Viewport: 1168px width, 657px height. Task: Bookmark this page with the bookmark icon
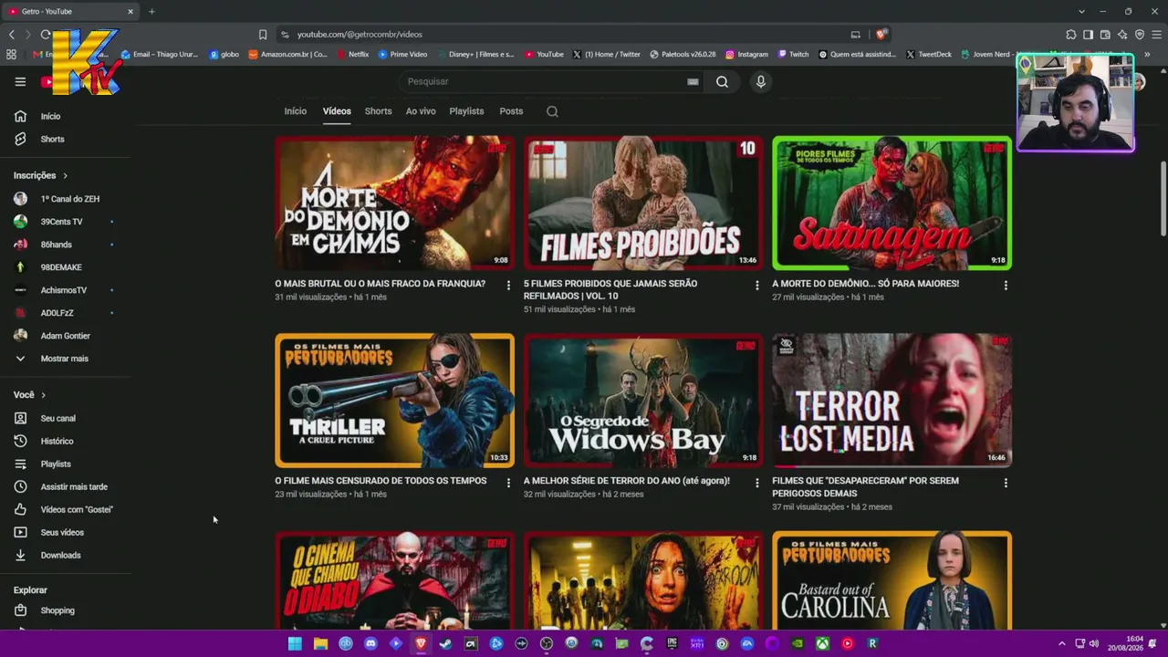point(263,35)
